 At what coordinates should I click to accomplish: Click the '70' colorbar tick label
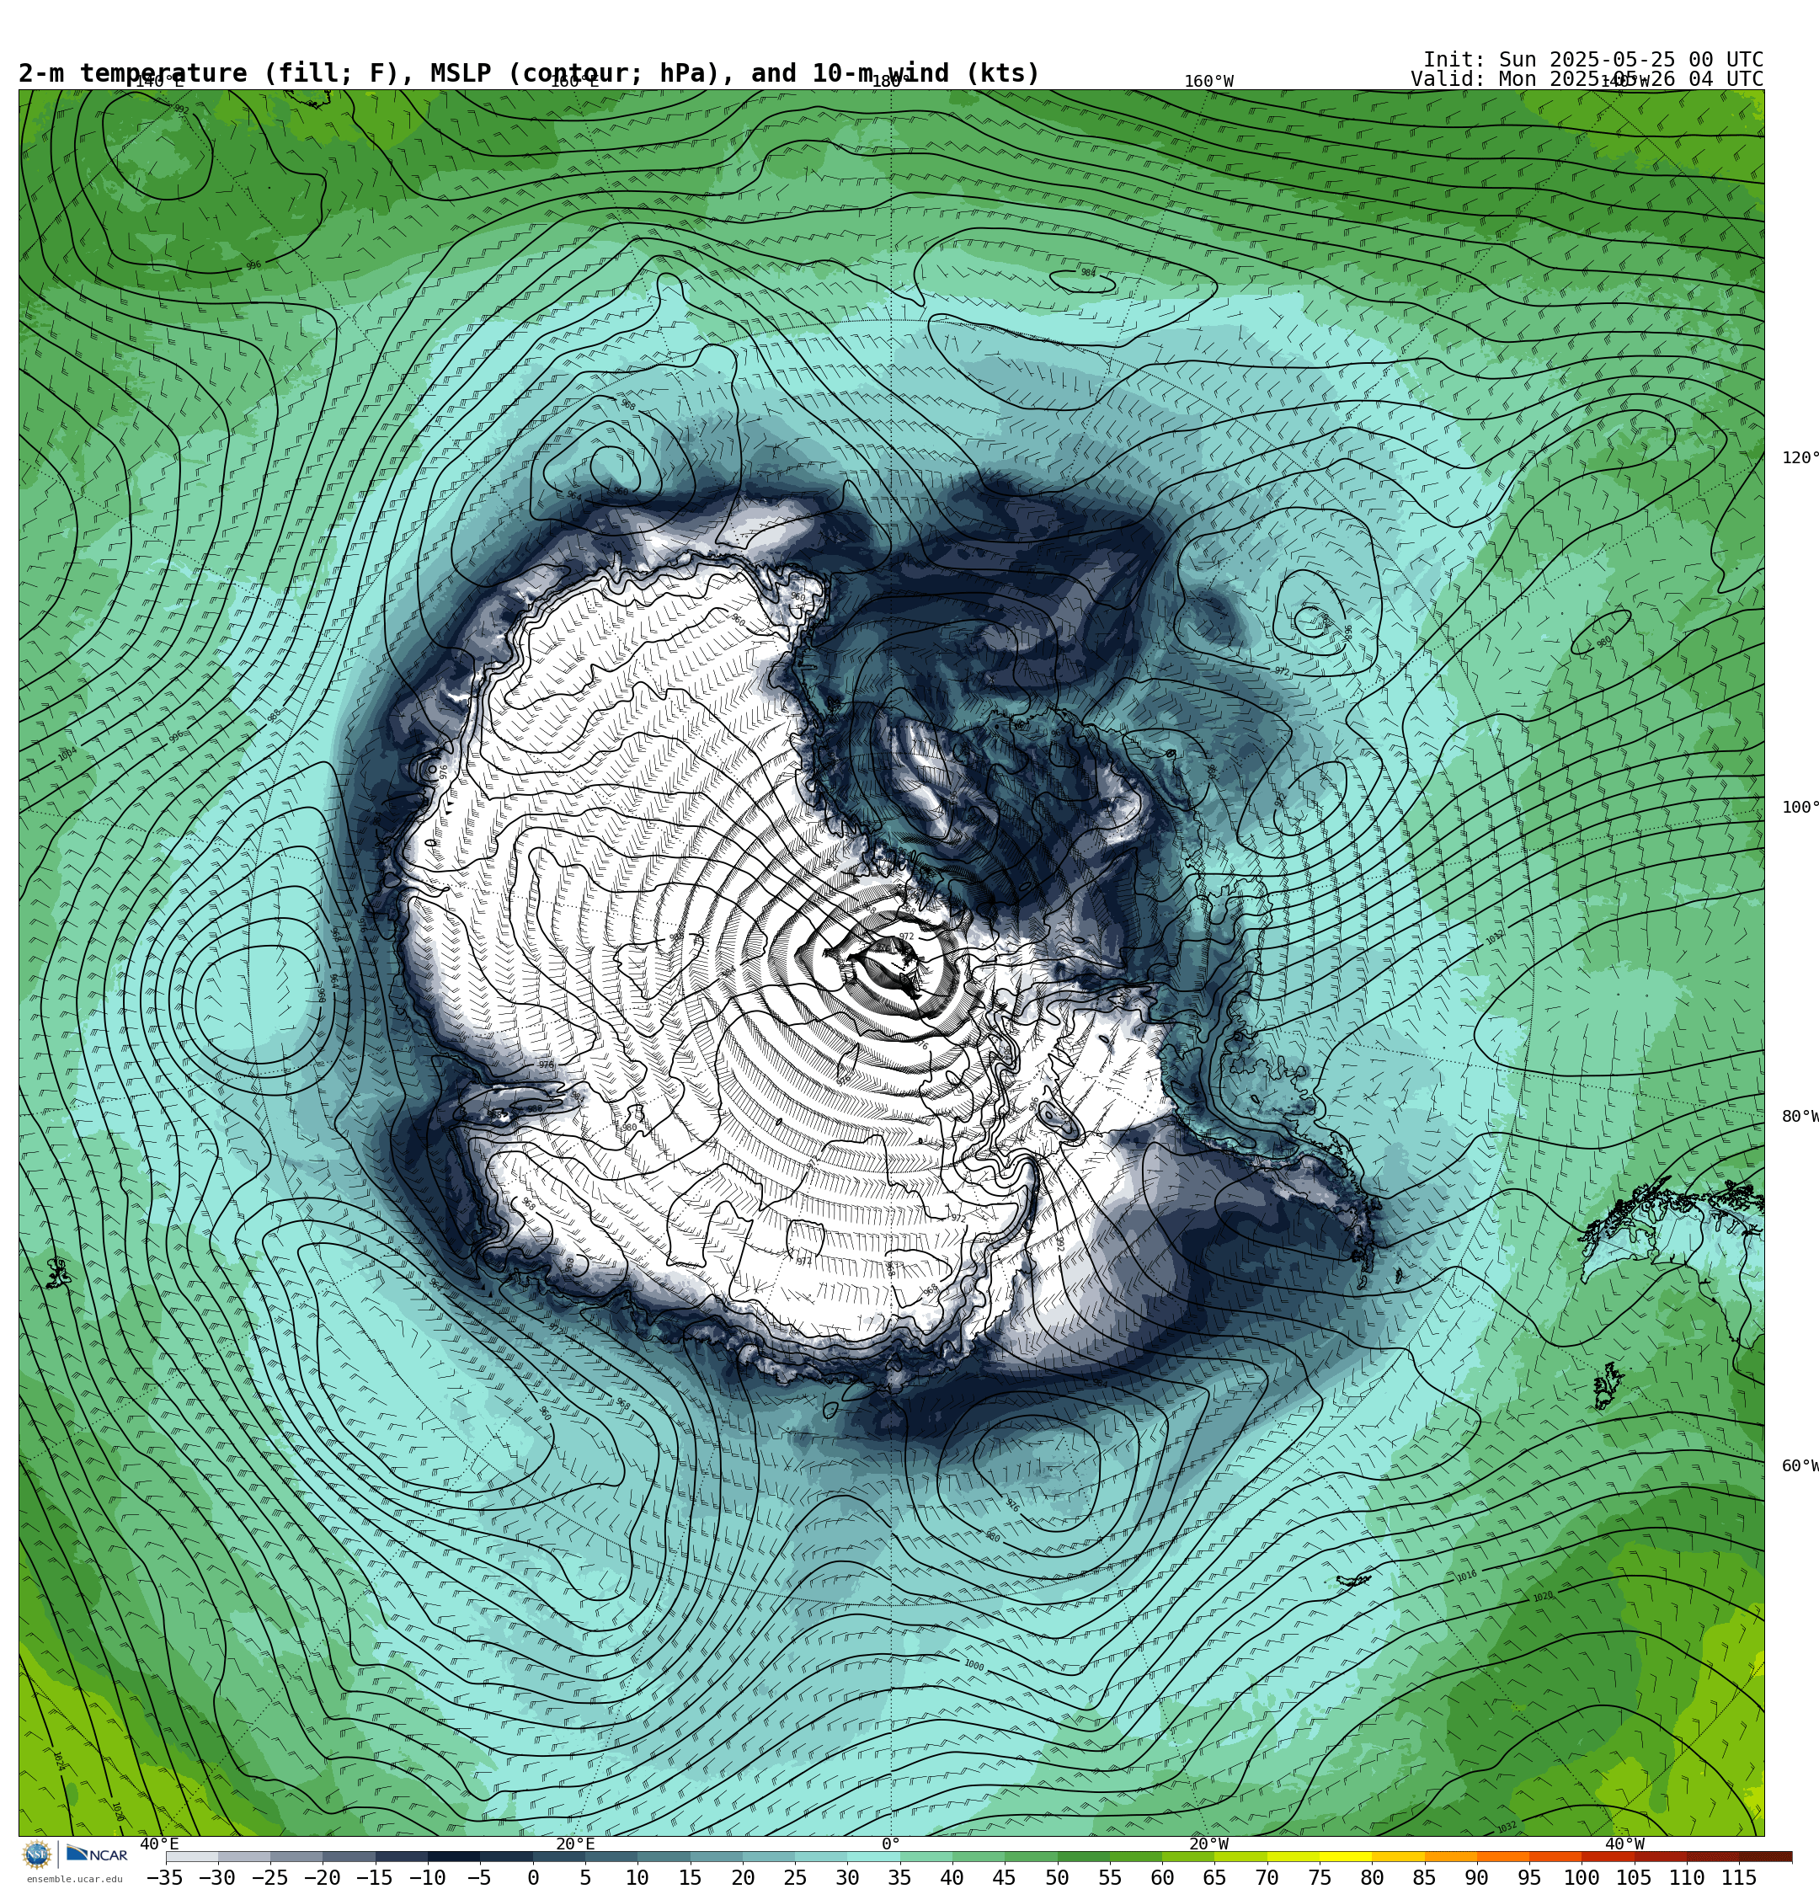[1267, 1877]
